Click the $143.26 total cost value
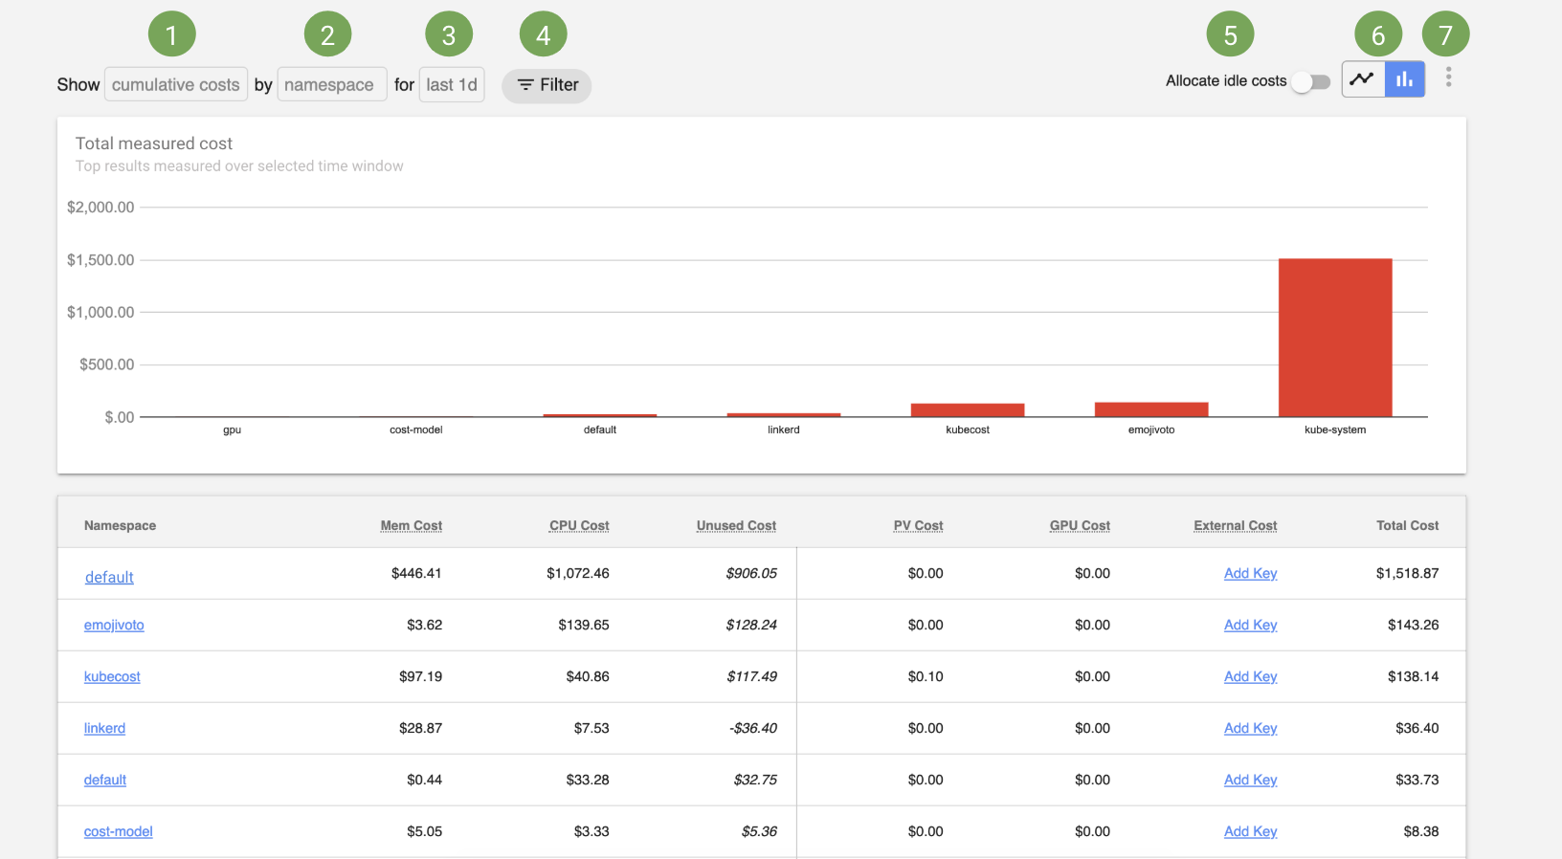This screenshot has width=1562, height=859. pos(1414,625)
